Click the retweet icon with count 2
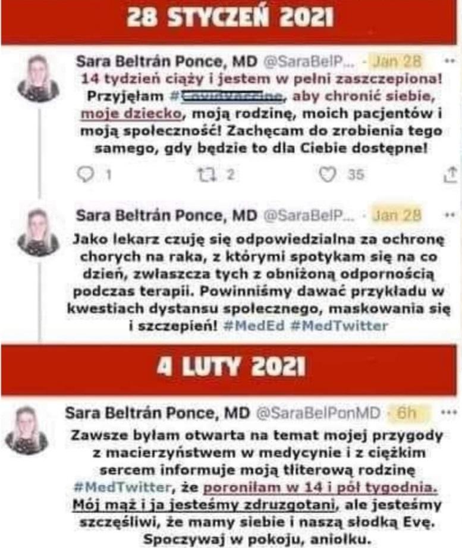The image size is (462, 548). [206, 174]
